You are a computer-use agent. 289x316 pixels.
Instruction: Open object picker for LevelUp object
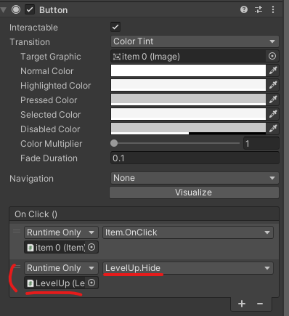pyautogui.click(x=91, y=283)
